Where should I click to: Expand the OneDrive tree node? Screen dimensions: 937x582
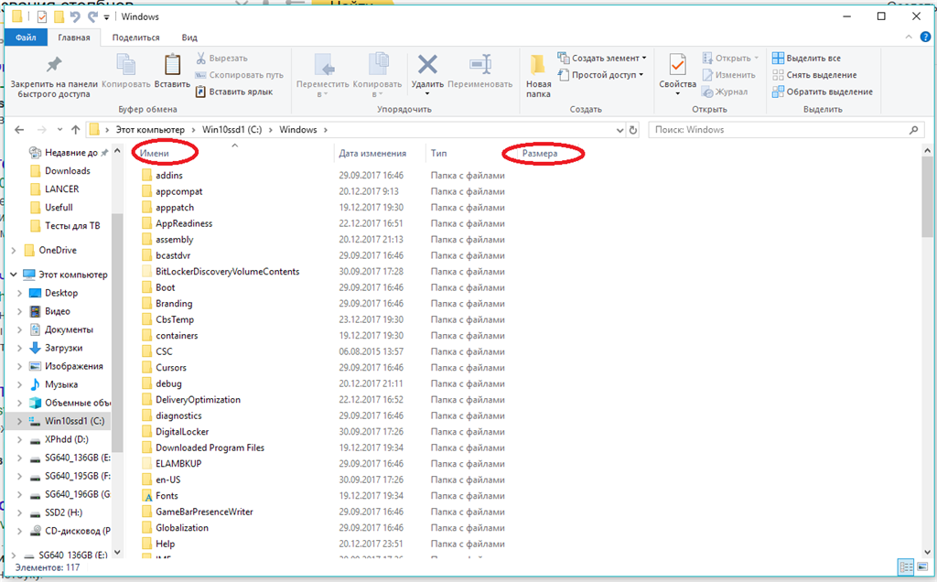pos(14,251)
